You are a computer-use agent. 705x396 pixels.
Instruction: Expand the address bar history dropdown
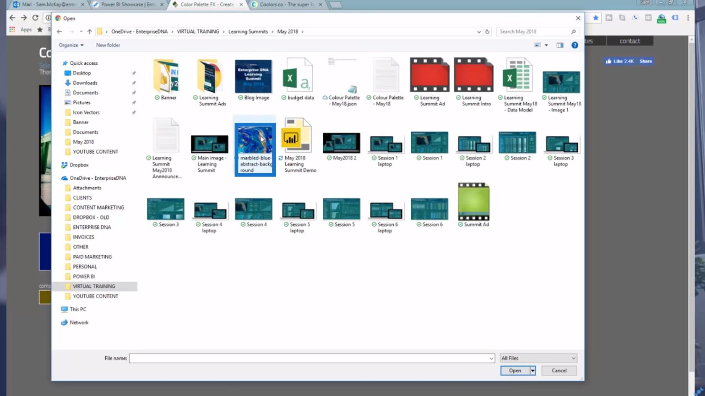tap(479, 31)
